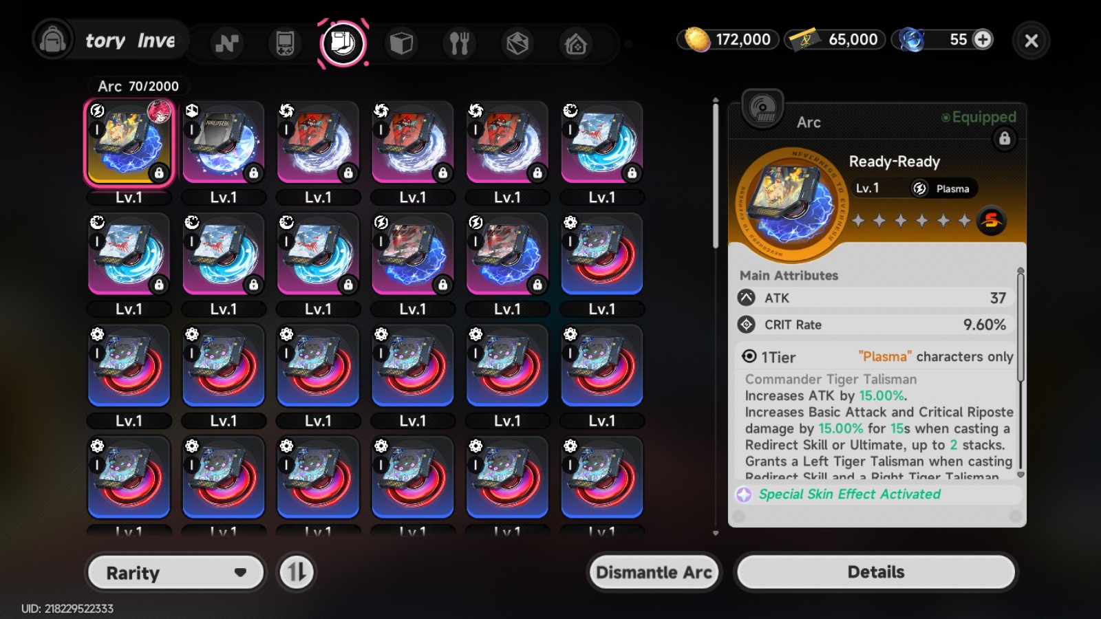
Task: Open the package box category tab
Action: [x=517, y=43]
